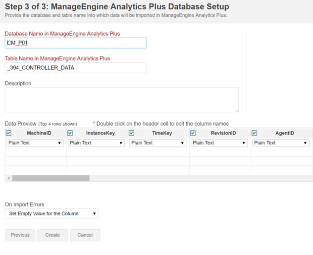Image resolution: width=313 pixels, height=255 pixels.
Task: Open MachineID data type dropdown
Action: (x=35, y=143)
